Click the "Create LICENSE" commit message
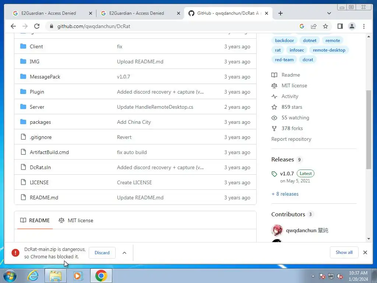Image resolution: width=377 pixels, height=283 pixels. click(x=134, y=182)
